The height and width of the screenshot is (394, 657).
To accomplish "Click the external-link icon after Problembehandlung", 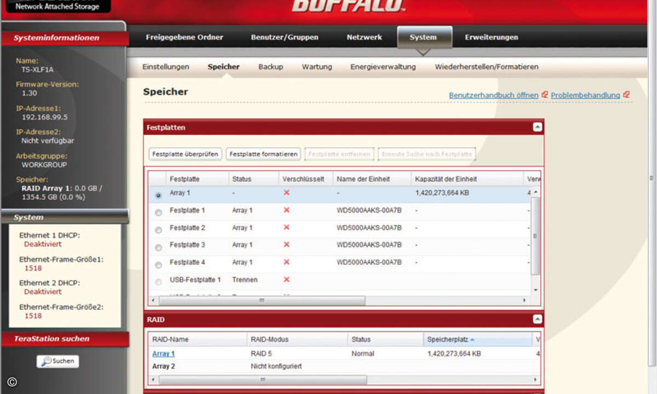I will [x=626, y=95].
